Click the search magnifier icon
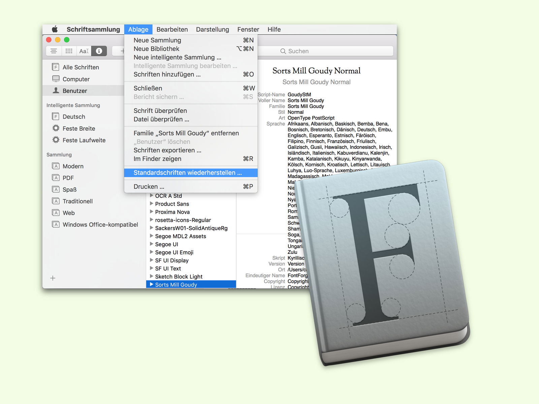 [283, 51]
